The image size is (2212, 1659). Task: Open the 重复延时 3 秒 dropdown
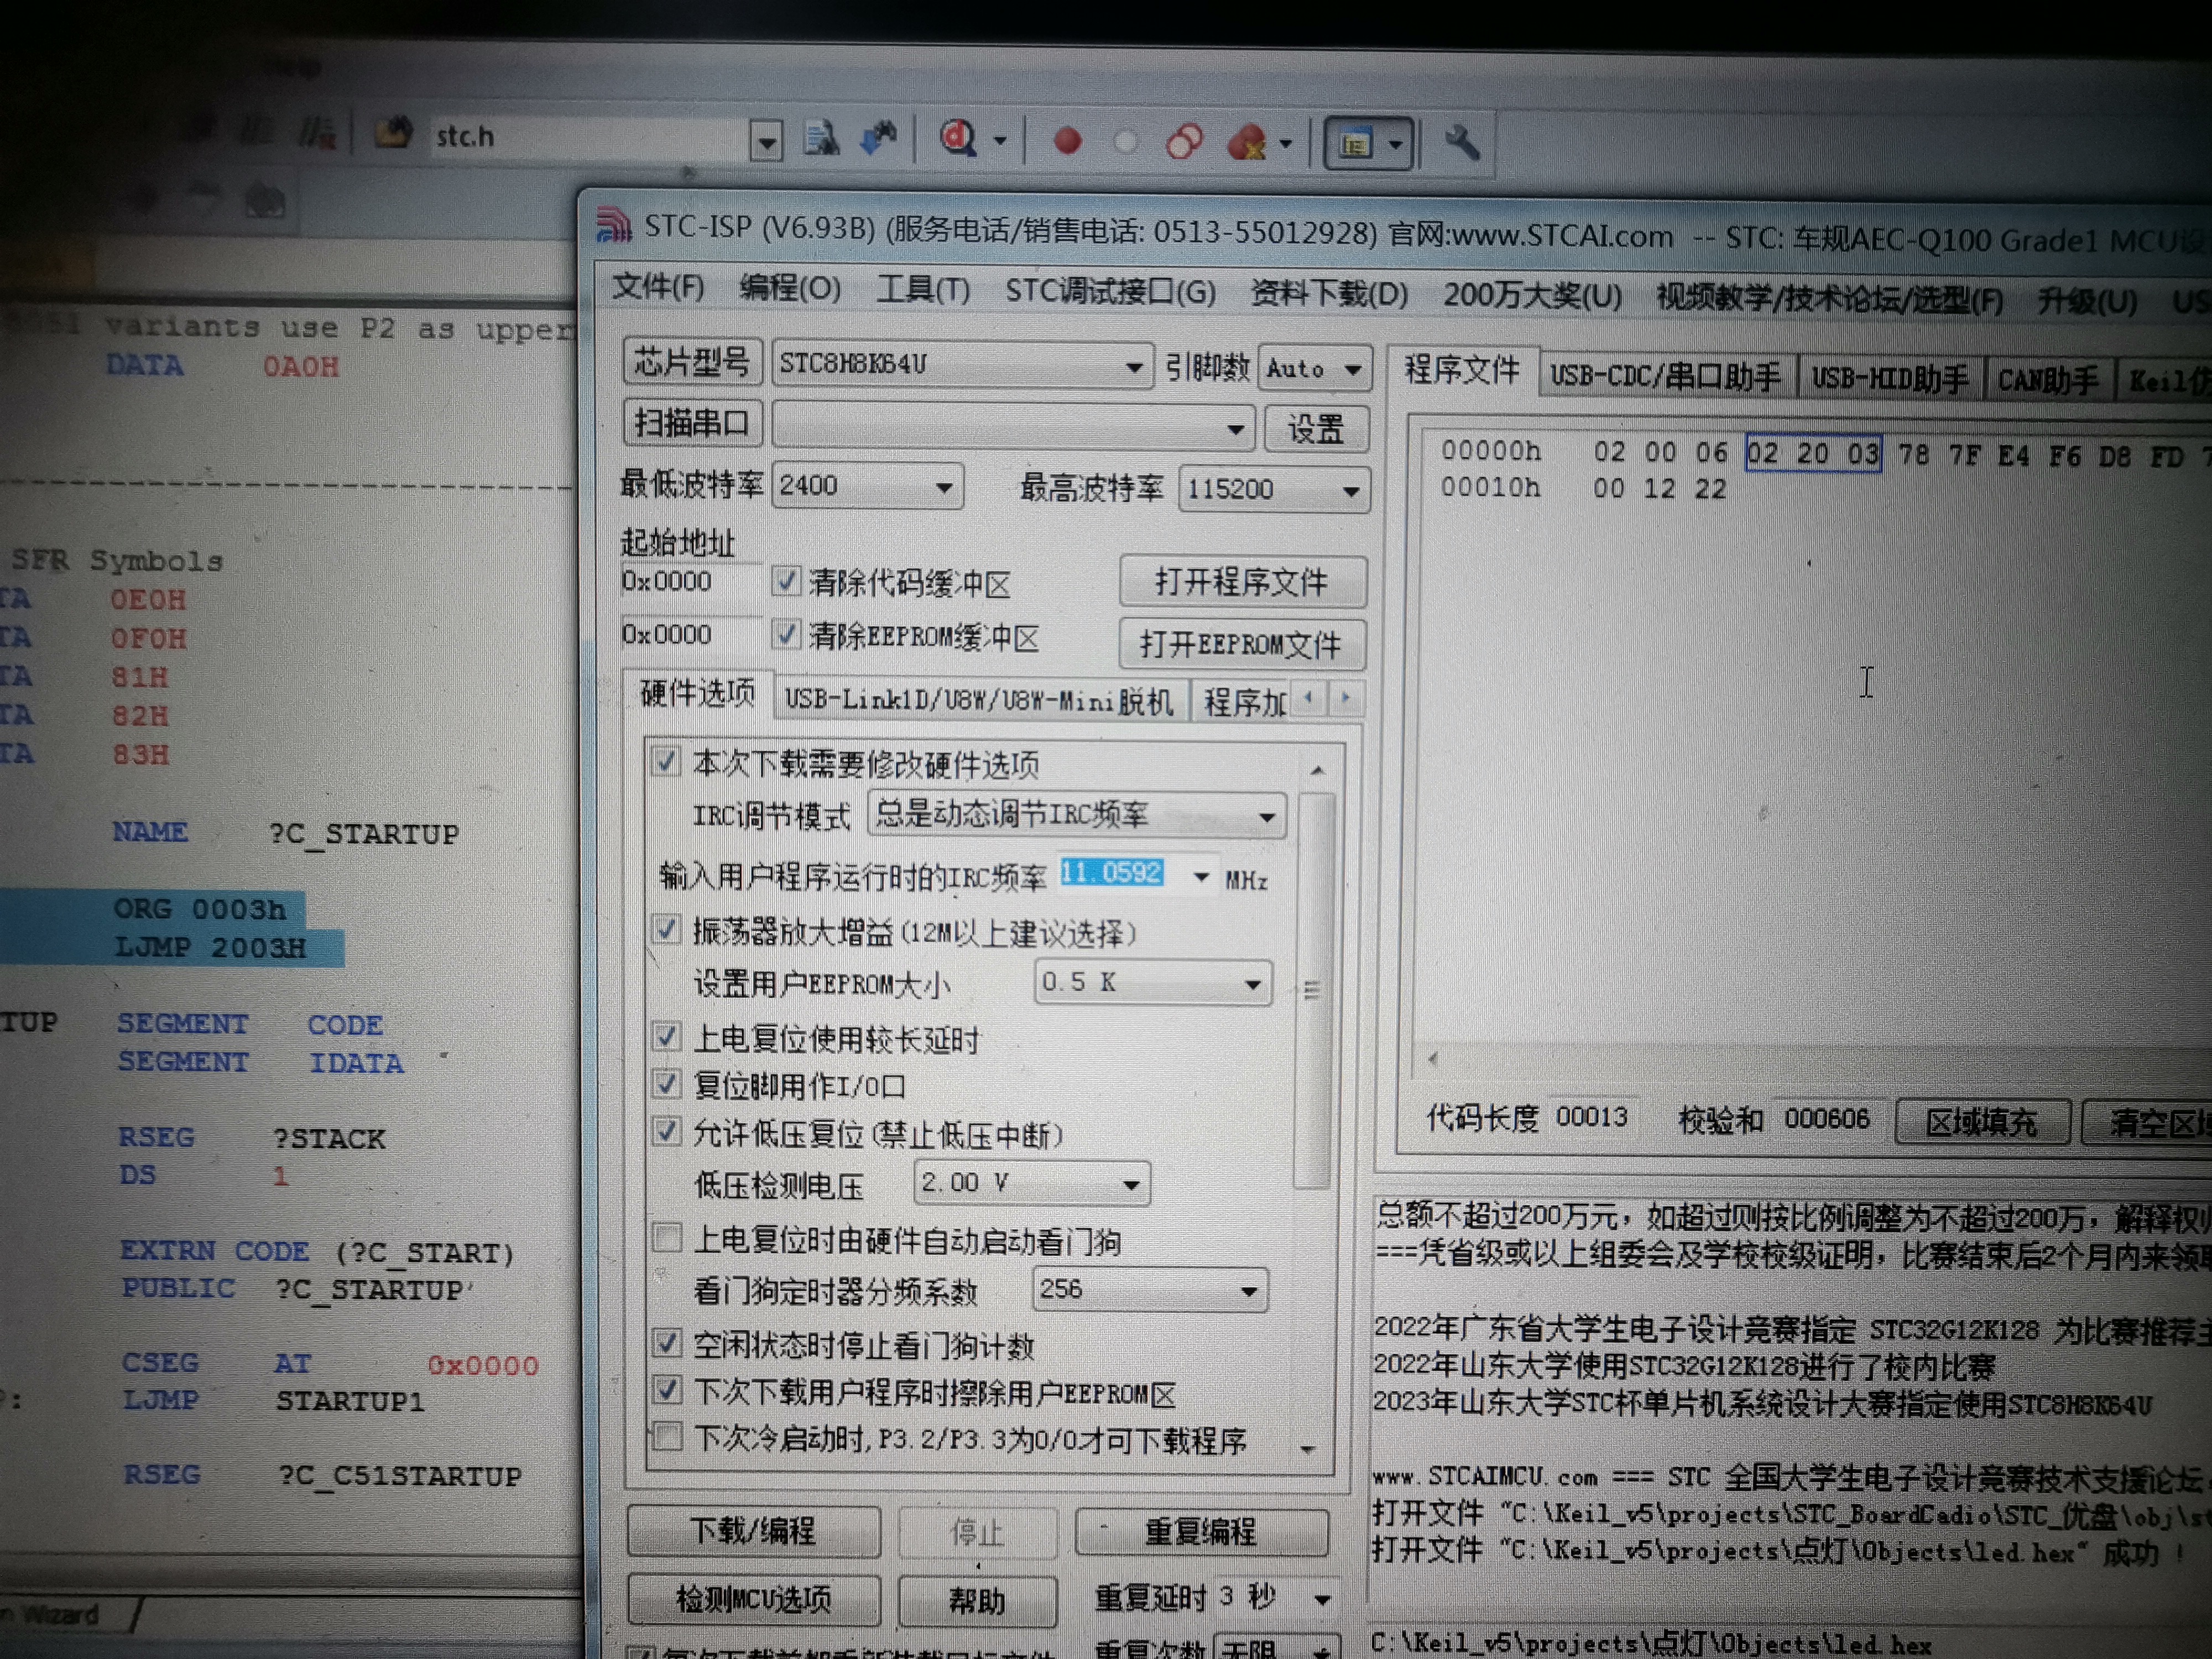click(1322, 1599)
